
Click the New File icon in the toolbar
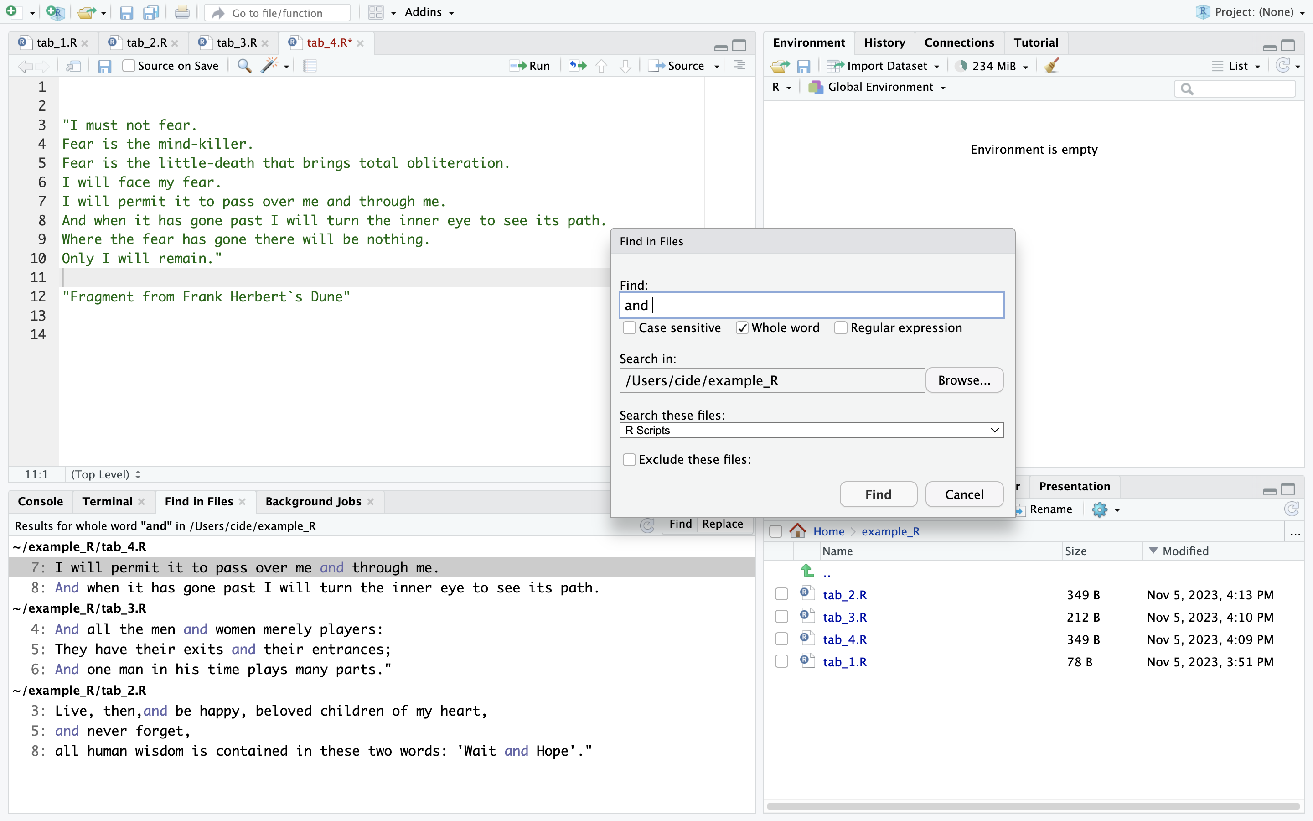coord(11,12)
